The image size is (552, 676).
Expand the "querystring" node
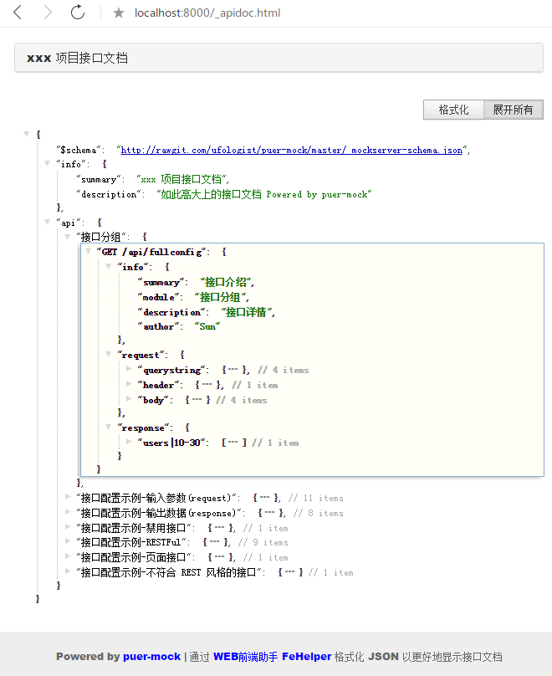click(129, 369)
